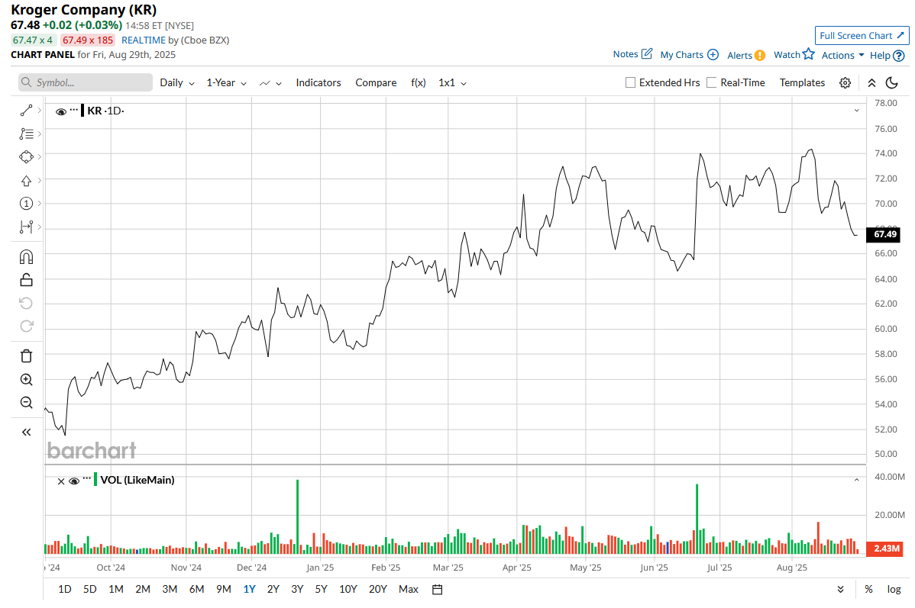Zoom in on the chart

click(x=26, y=379)
